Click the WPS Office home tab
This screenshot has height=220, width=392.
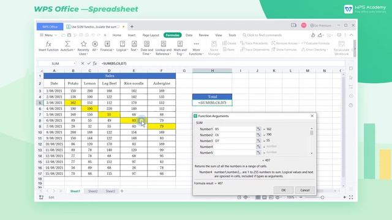tap(50, 27)
